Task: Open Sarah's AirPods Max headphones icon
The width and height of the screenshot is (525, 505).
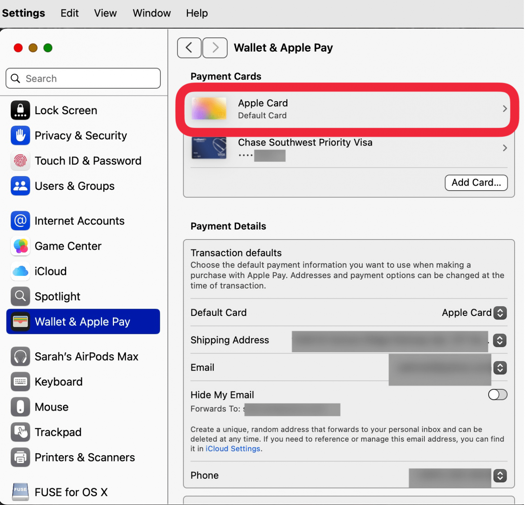Action: [20, 357]
